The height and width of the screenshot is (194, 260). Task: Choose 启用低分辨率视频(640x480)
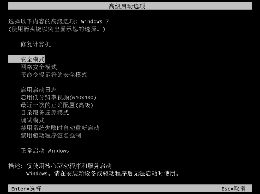coord(58,98)
